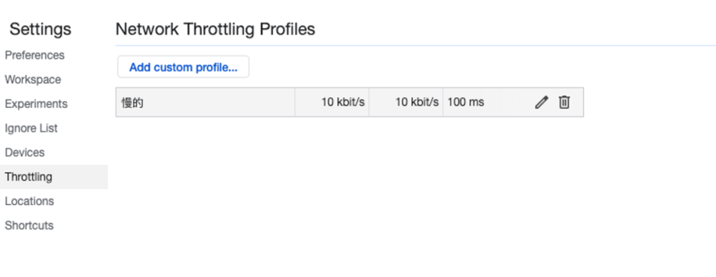Click the download speed 10 kbit/s cell
716x277 pixels.
tap(343, 102)
